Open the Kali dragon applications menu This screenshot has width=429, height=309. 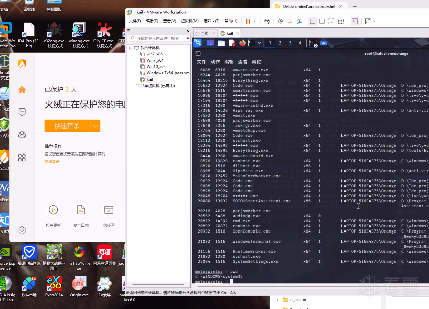click(197, 43)
